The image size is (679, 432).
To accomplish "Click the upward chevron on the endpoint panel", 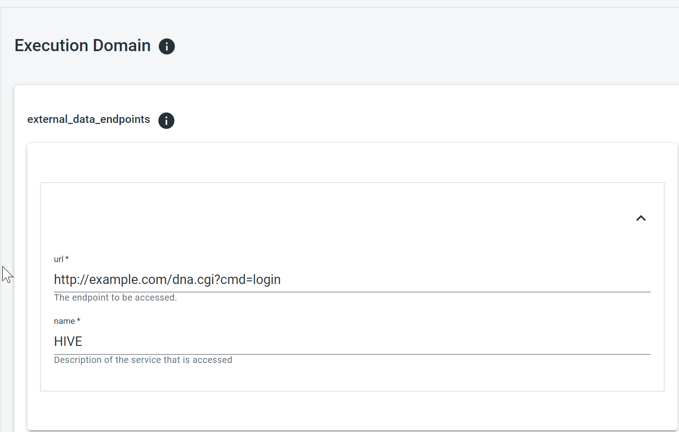I will [641, 218].
